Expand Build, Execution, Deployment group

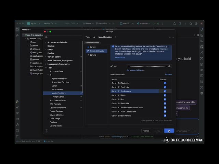click(46, 60)
